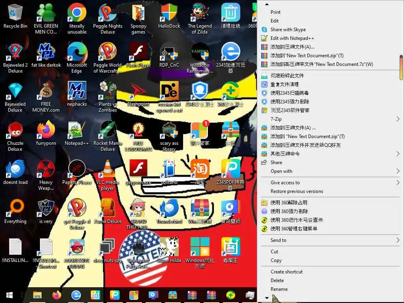The width and height of the screenshot is (404, 303).
Task: Select 使用2345扫描病毒 menu entry
Action: click(330, 93)
